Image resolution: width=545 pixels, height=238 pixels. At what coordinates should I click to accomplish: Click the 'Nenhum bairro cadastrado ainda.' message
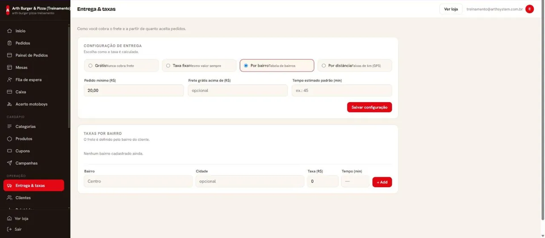coord(113,154)
